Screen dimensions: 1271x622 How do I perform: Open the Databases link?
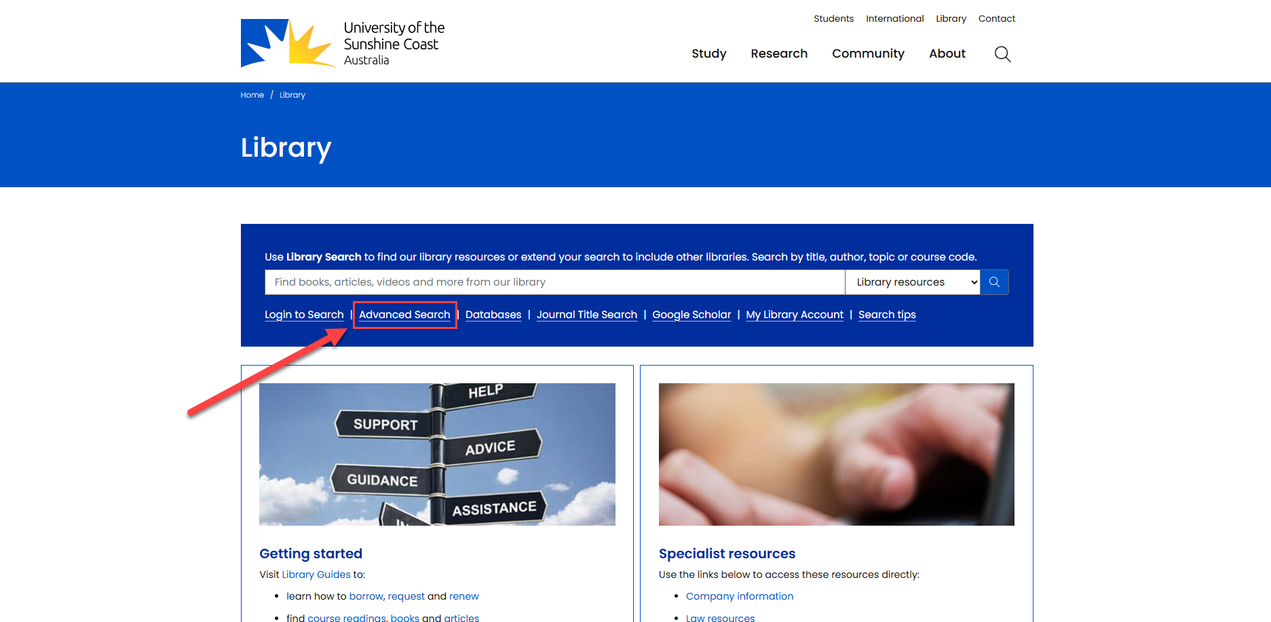click(493, 315)
